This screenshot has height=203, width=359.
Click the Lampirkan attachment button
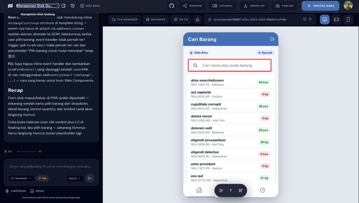tap(16, 191)
